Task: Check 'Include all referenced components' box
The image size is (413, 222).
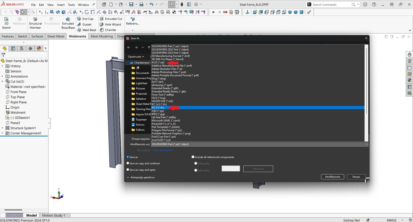Action: [193, 157]
